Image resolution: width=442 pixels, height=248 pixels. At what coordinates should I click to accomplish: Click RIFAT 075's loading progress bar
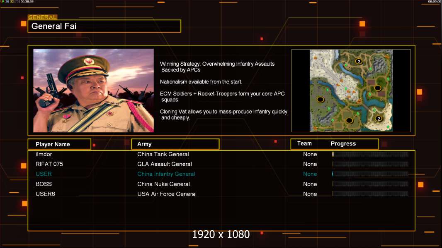pos(370,164)
